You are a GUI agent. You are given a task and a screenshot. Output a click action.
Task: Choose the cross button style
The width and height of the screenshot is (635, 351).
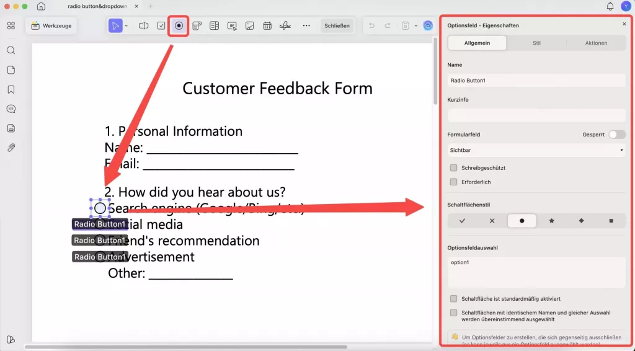492,221
